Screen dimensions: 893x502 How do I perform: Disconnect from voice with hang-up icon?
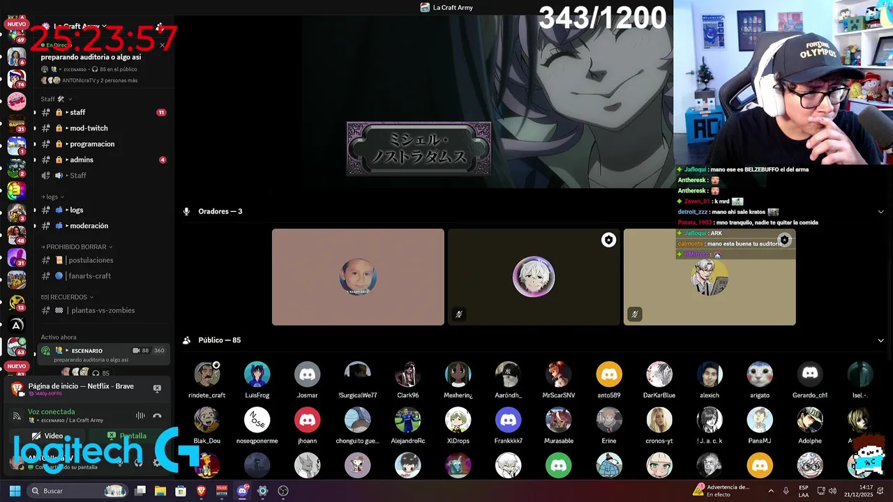coord(157,416)
